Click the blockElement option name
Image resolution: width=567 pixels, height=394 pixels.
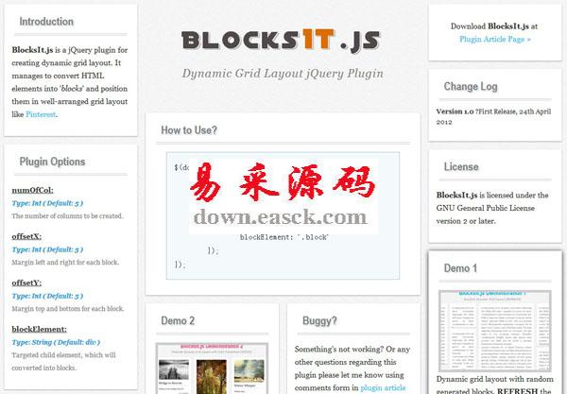click(x=39, y=328)
